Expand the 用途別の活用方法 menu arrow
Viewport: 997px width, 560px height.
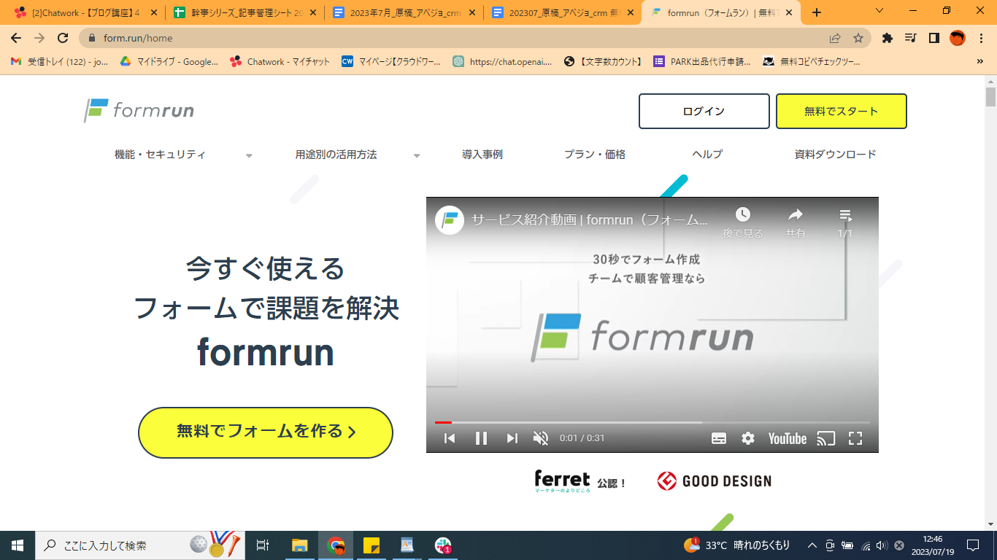tap(417, 155)
